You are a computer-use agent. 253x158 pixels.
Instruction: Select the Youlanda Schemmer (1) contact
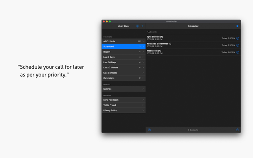click(193, 45)
